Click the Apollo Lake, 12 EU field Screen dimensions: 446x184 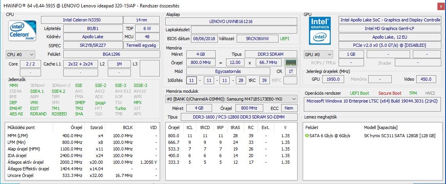(390, 37)
